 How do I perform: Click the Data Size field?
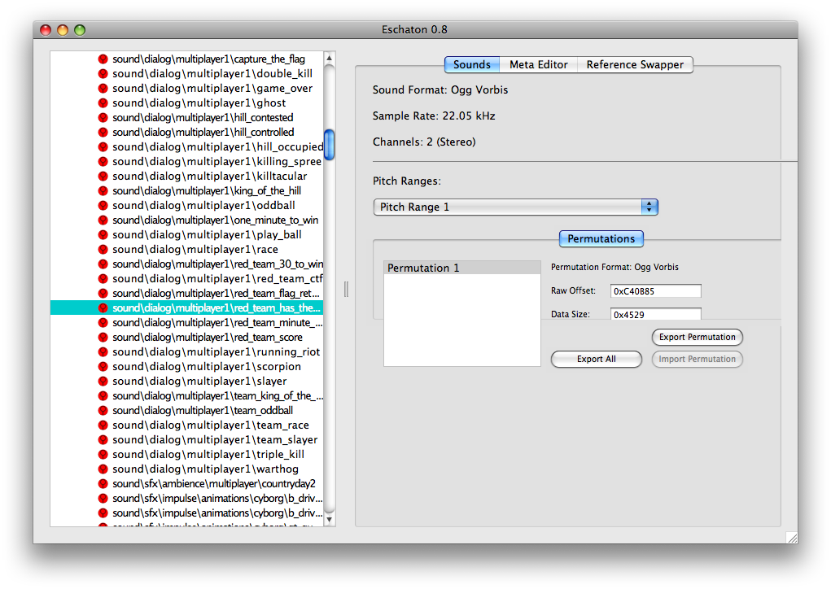coord(656,314)
